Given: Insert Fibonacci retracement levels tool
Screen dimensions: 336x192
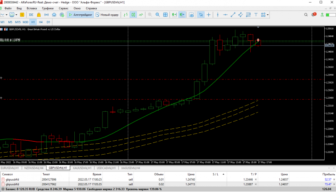Looking at the screenshot, I should (248, 15).
